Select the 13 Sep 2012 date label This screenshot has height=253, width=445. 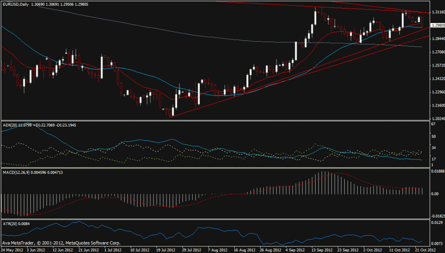click(321, 250)
